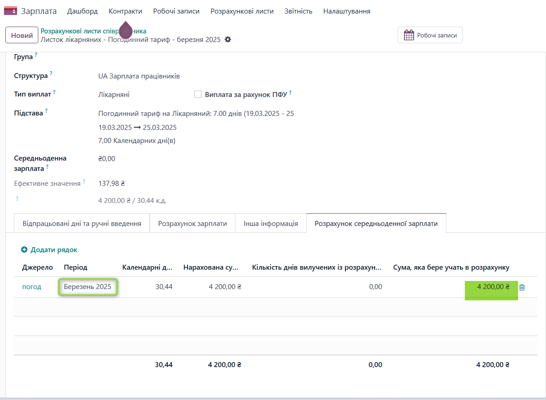Enable Виплата за рахунок ПФУ checkbox

pos(197,94)
